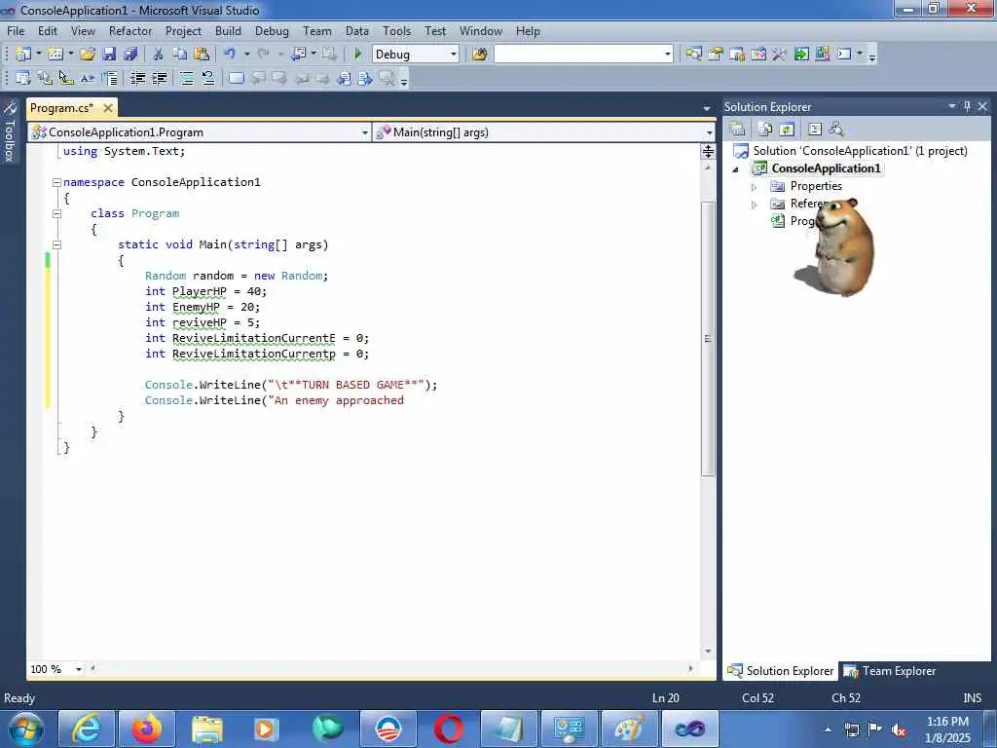Click View Code in Solution Explorer toolbar

tap(815, 130)
